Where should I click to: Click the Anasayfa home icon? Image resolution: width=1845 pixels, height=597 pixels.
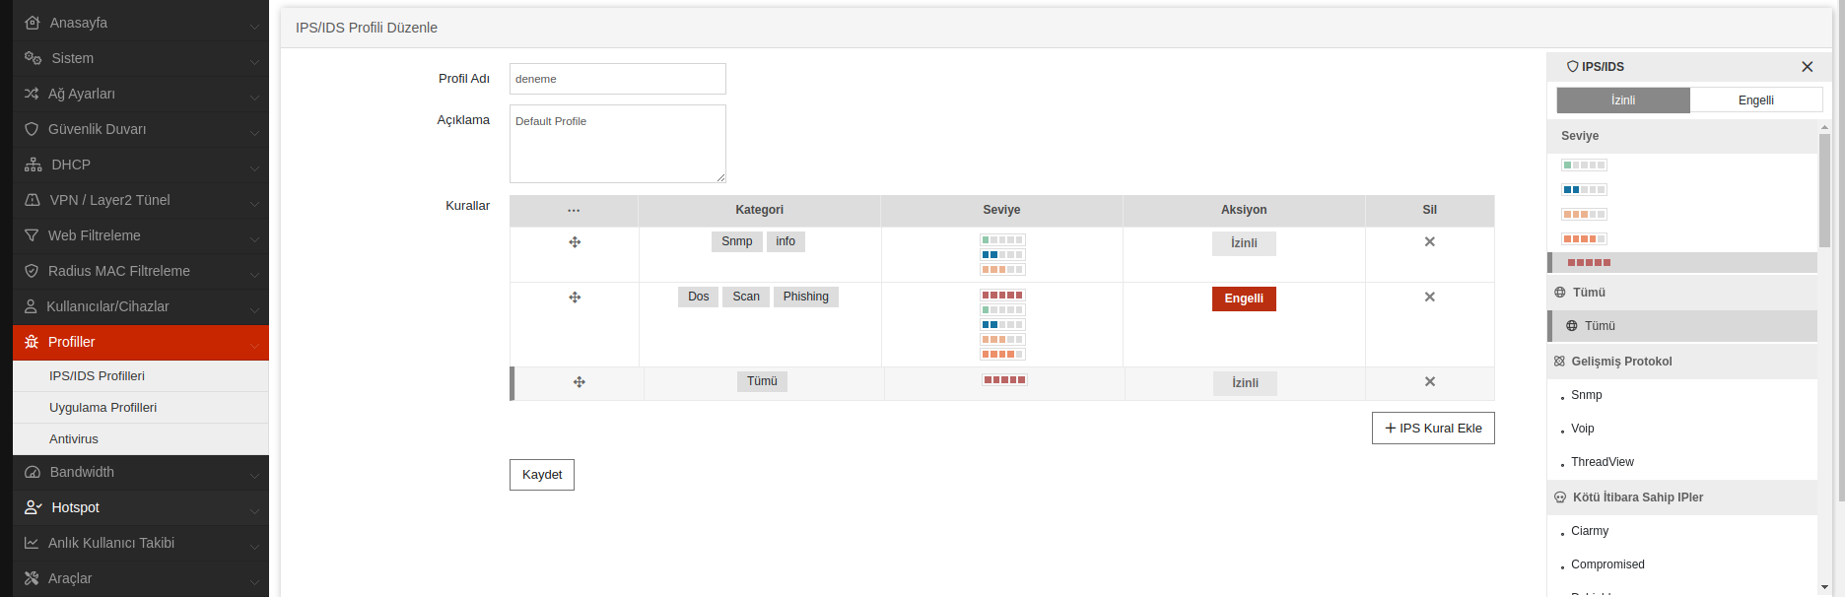[33, 23]
